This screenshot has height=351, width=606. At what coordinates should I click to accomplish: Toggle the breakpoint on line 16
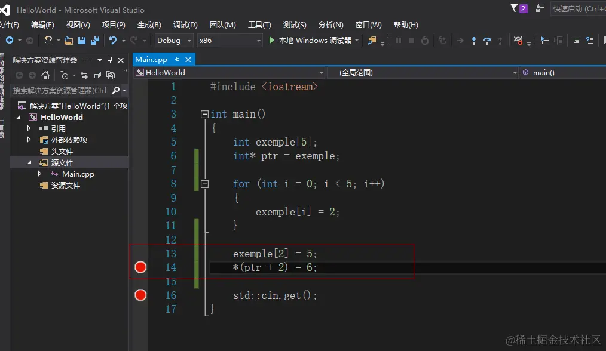pos(140,295)
